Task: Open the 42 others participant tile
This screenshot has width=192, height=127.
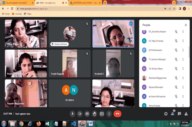Action: (x=70, y=93)
